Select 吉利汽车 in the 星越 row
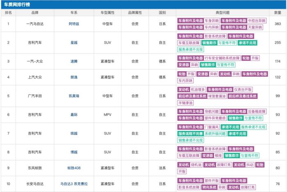287x192 pixels. point(35,43)
